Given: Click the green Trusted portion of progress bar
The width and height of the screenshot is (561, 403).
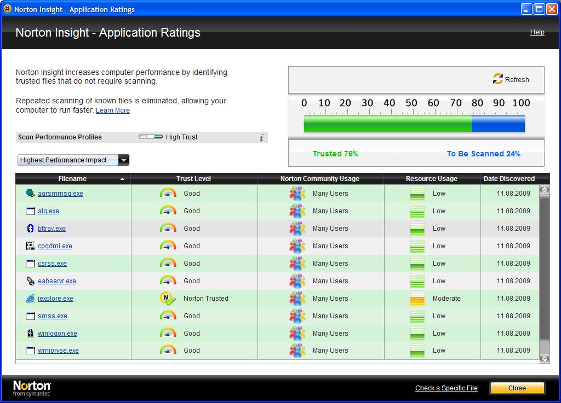Looking at the screenshot, I should click(x=387, y=124).
